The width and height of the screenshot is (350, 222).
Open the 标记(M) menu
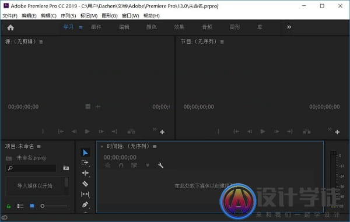click(x=89, y=16)
